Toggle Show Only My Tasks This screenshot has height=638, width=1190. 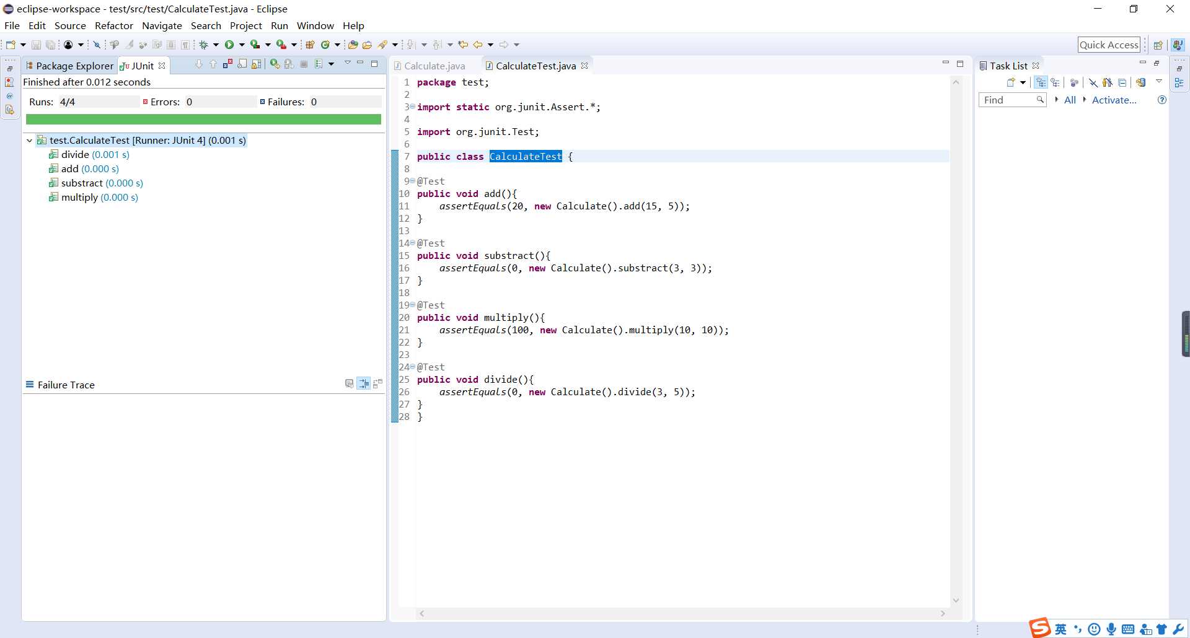(1107, 82)
